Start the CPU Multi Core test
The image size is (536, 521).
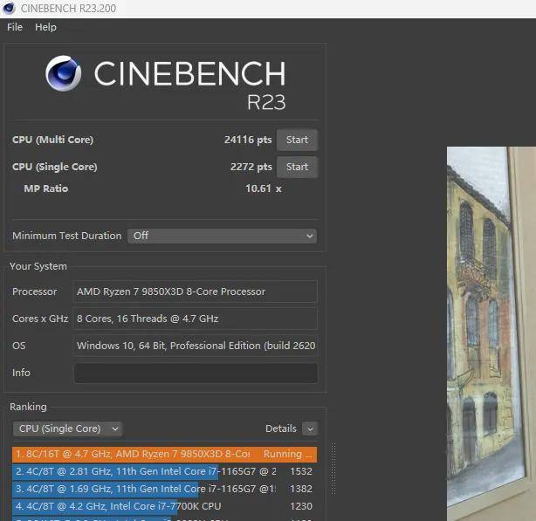pyautogui.click(x=297, y=140)
